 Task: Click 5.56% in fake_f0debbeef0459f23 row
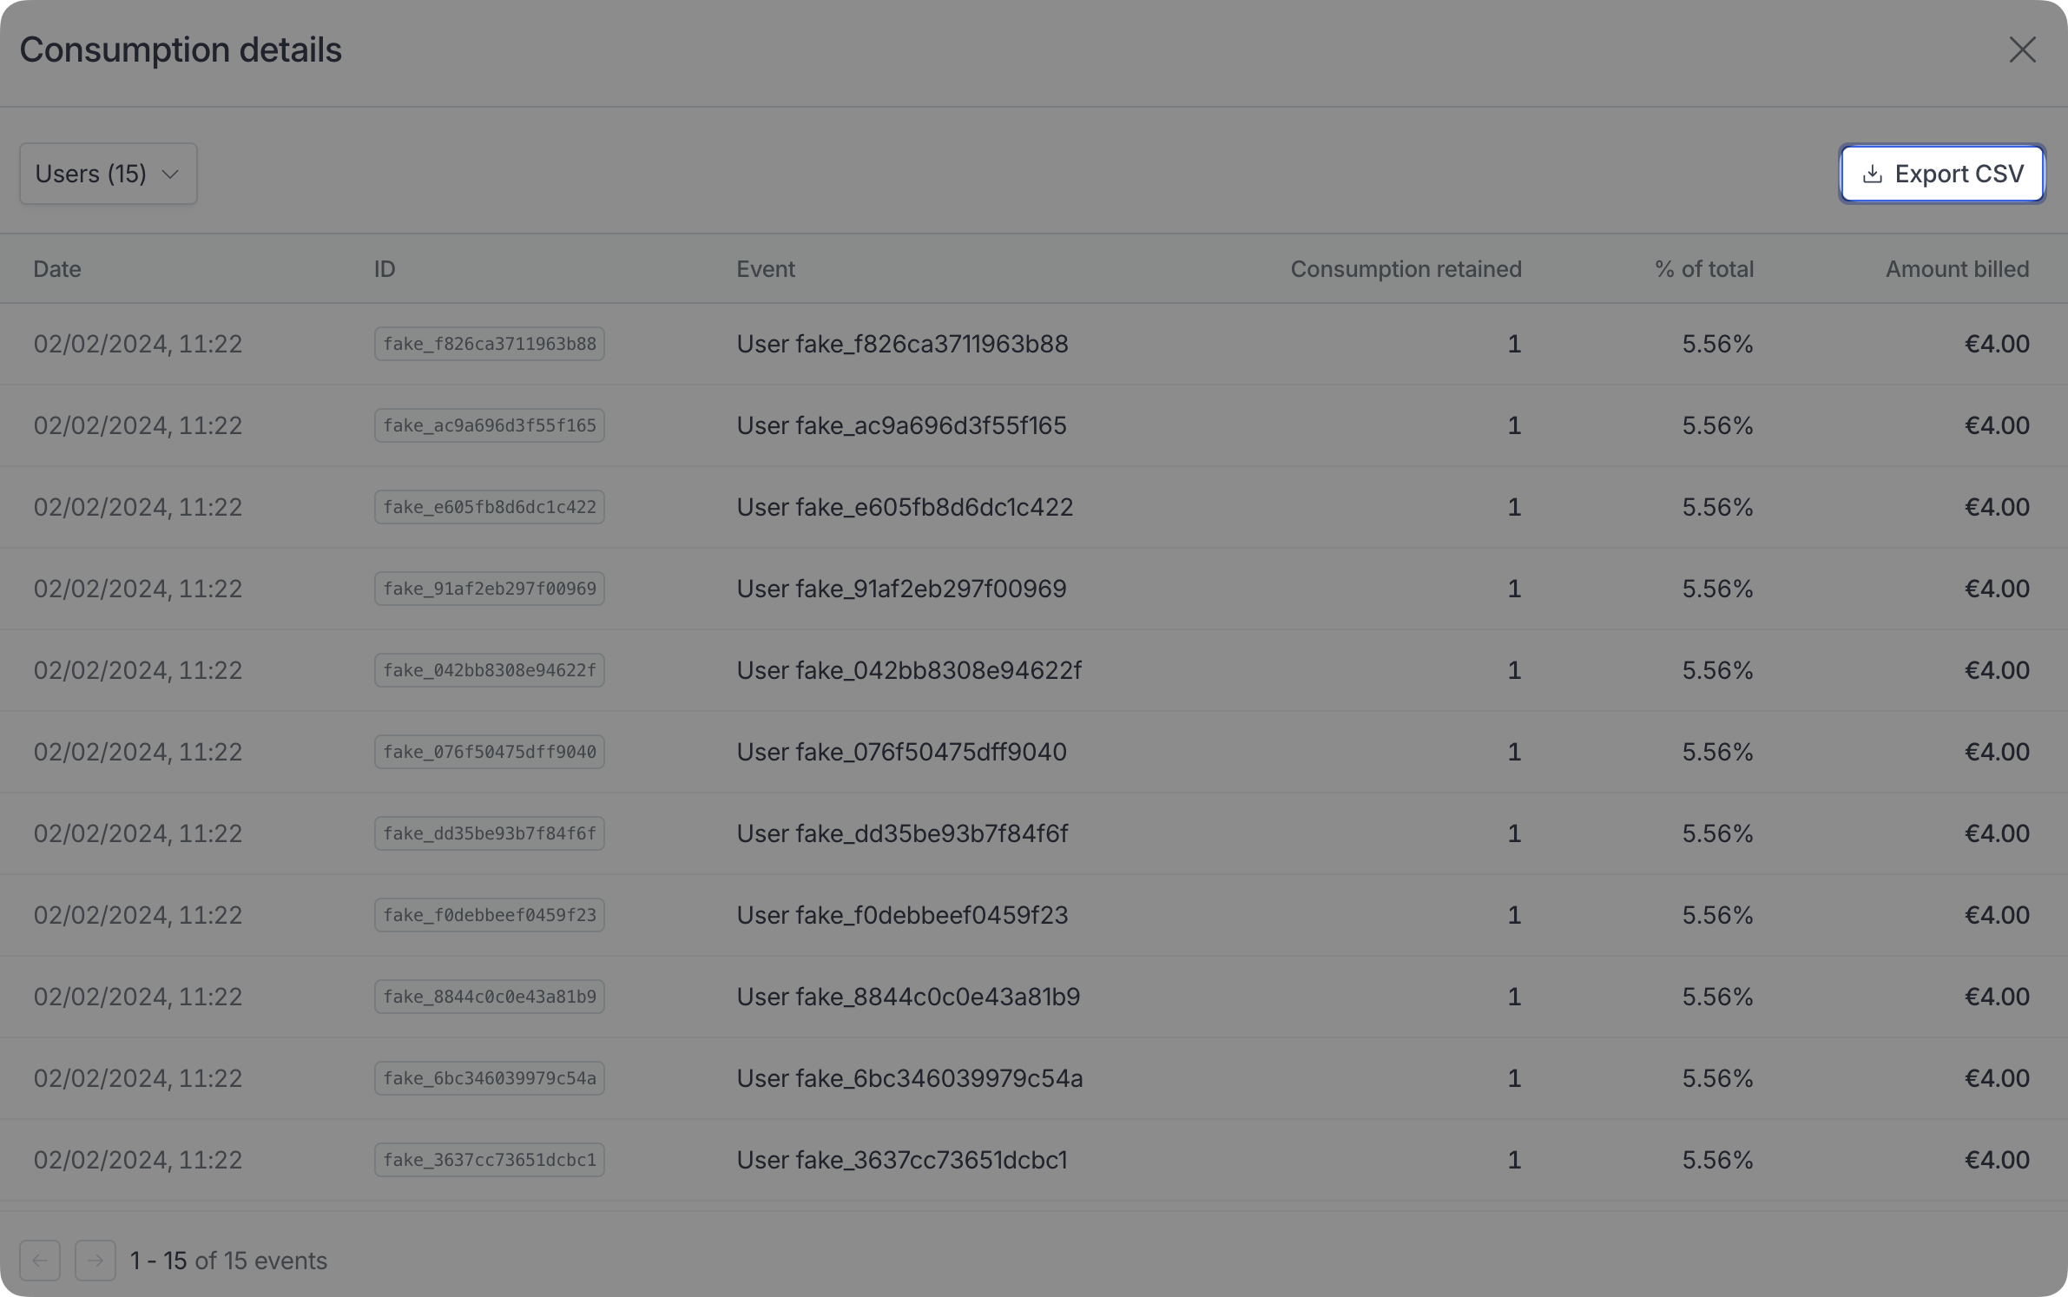(x=1717, y=915)
